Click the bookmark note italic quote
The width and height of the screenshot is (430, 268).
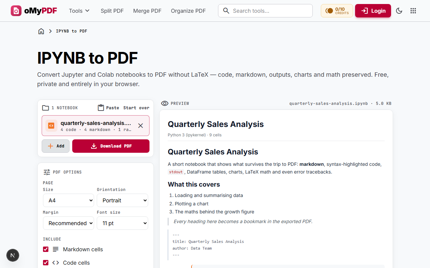(x=243, y=221)
